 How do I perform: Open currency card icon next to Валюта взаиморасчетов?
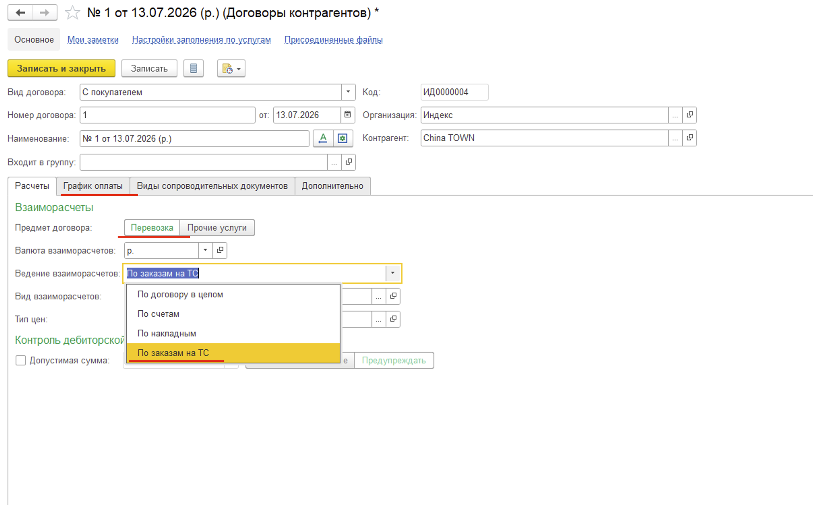coord(220,250)
